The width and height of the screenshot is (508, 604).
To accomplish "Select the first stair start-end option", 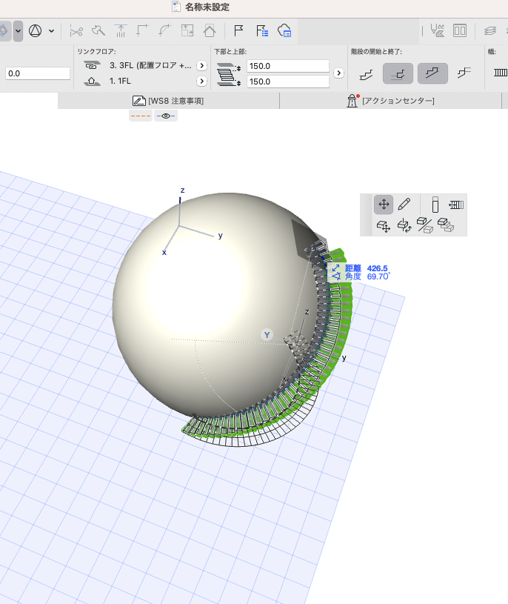I will click(366, 73).
